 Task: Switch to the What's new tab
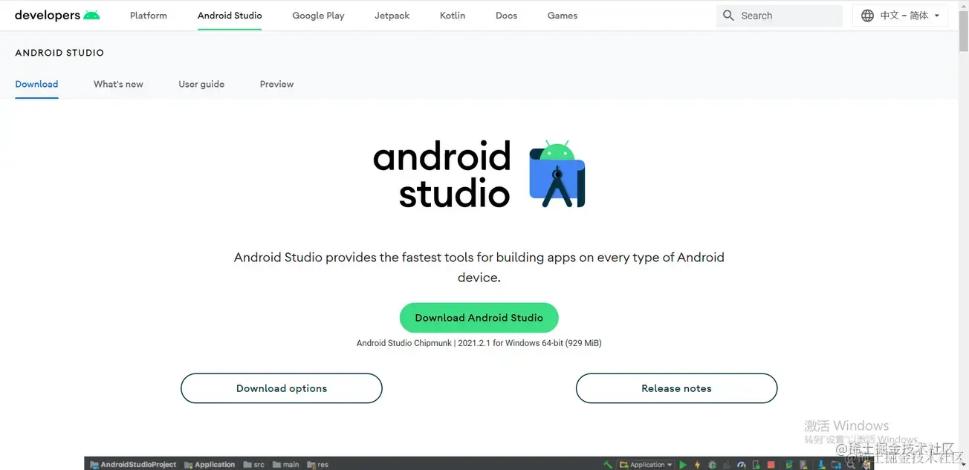pyautogui.click(x=118, y=84)
